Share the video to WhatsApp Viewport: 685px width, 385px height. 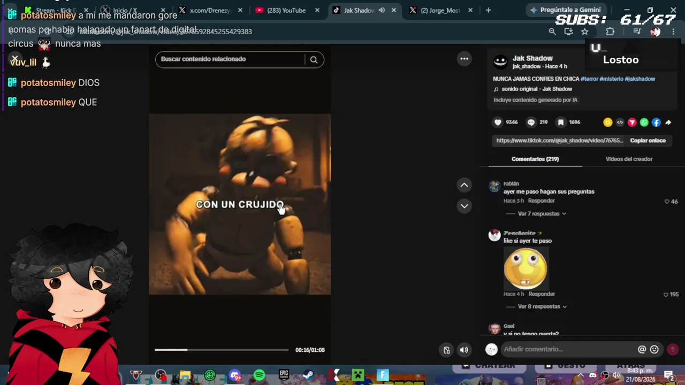pyautogui.click(x=644, y=122)
